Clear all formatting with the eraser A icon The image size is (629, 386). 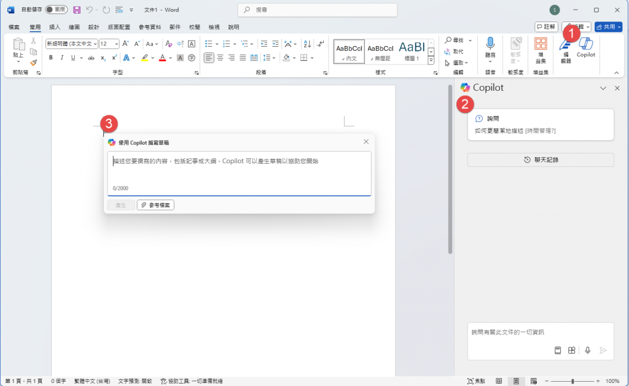(169, 44)
